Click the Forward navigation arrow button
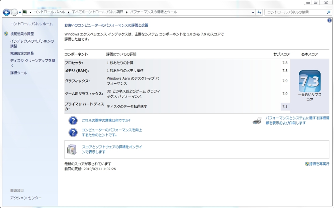Screen dimensions: 334x208 [14, 12]
